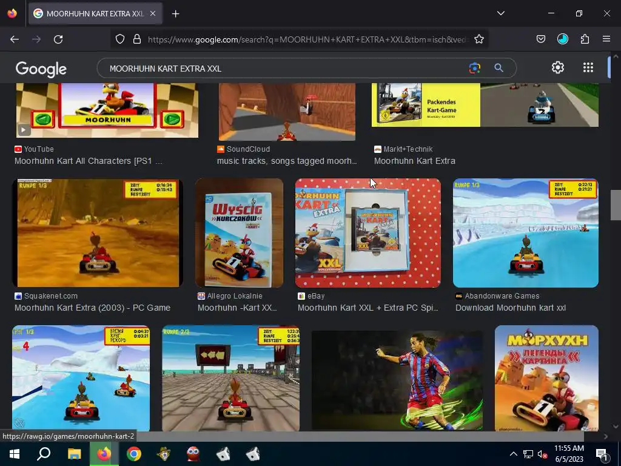Open Windows taskbar search

pyautogui.click(x=44, y=454)
